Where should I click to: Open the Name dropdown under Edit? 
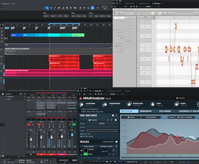[x=54, y=16]
